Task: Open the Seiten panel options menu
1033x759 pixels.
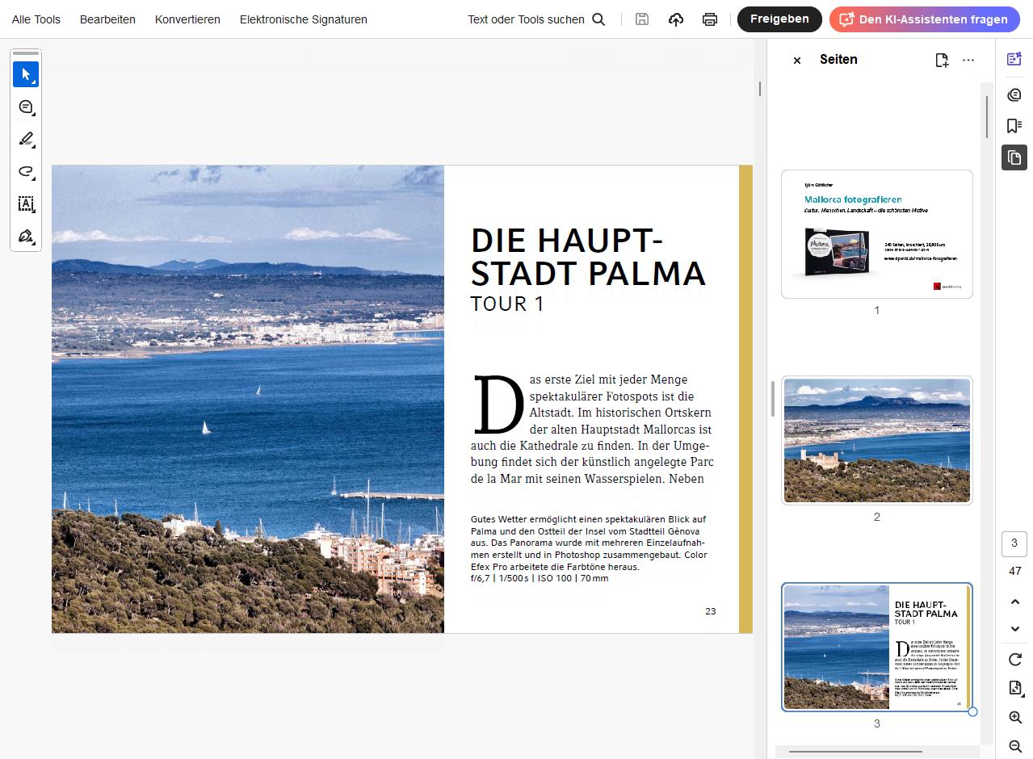Action: [x=968, y=60]
